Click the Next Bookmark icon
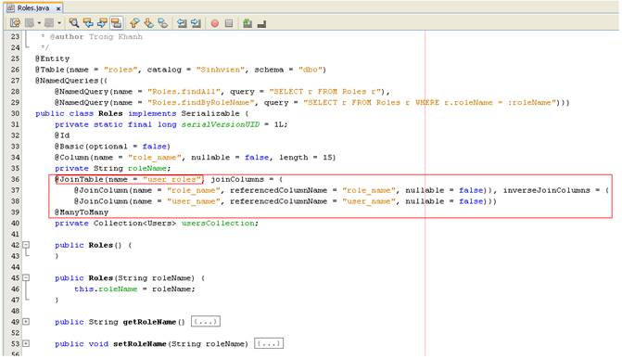The image size is (622, 359). tap(148, 23)
